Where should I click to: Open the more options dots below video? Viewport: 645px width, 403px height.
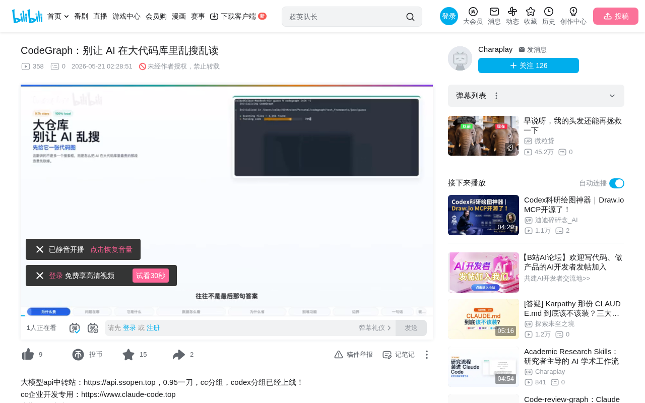click(426, 355)
